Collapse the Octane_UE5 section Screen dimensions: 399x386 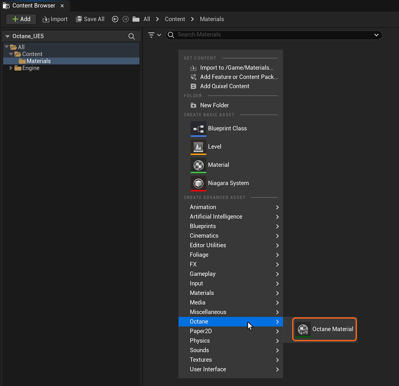tap(8, 36)
